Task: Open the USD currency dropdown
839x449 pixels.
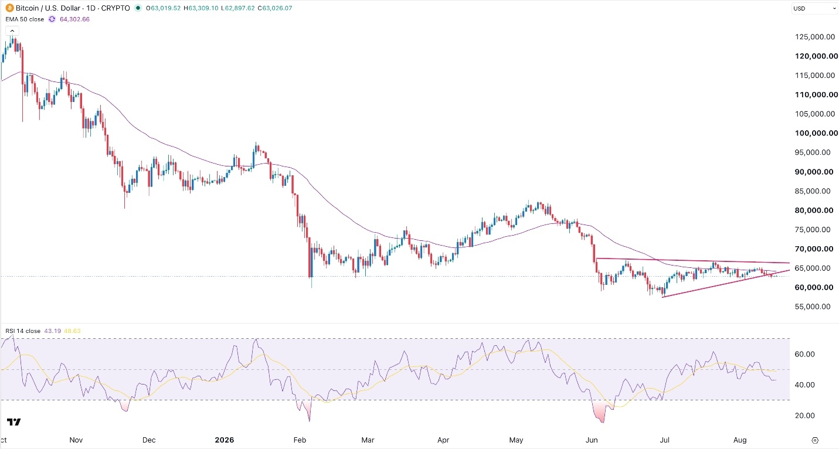Action: tap(815, 8)
